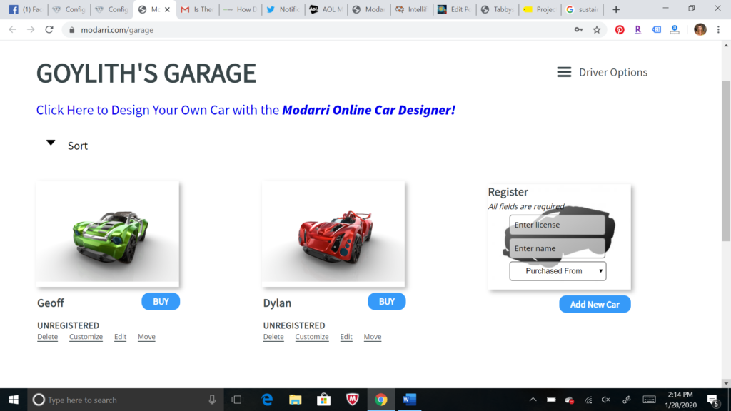Click the BUY button for Geoff
Viewport: 731px width, 411px height.
point(161,302)
